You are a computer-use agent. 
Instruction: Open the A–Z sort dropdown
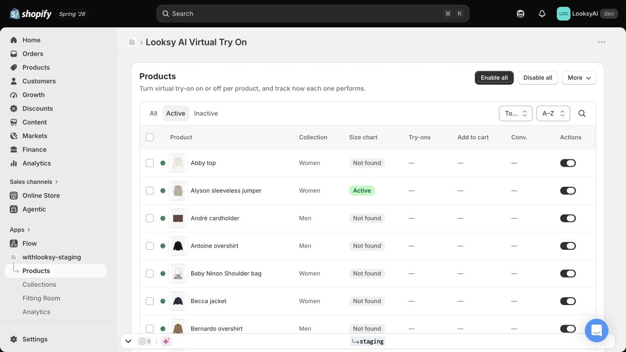pos(553,113)
